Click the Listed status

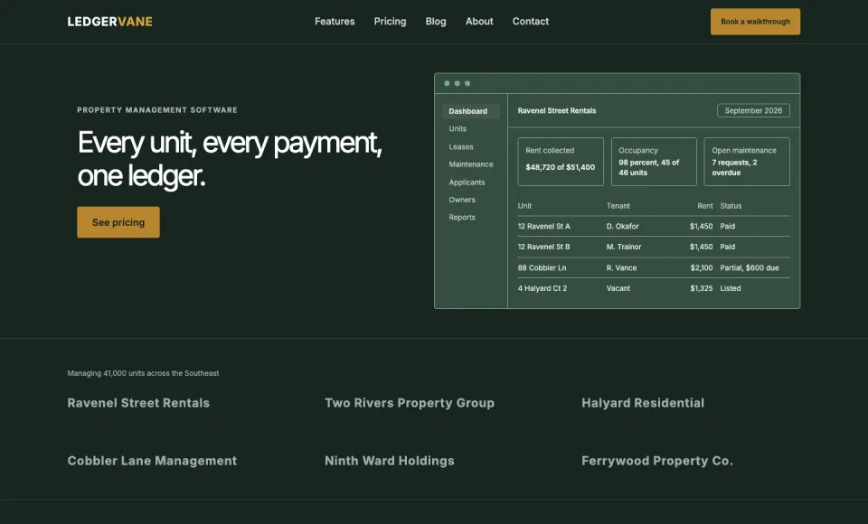click(x=731, y=288)
